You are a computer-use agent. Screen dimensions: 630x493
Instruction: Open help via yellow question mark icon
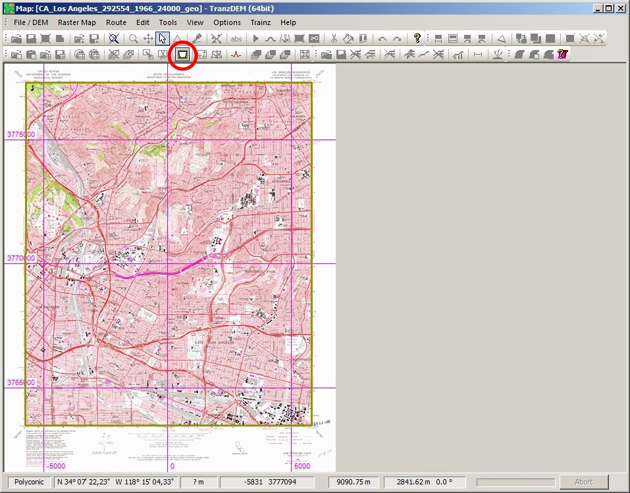[417, 39]
